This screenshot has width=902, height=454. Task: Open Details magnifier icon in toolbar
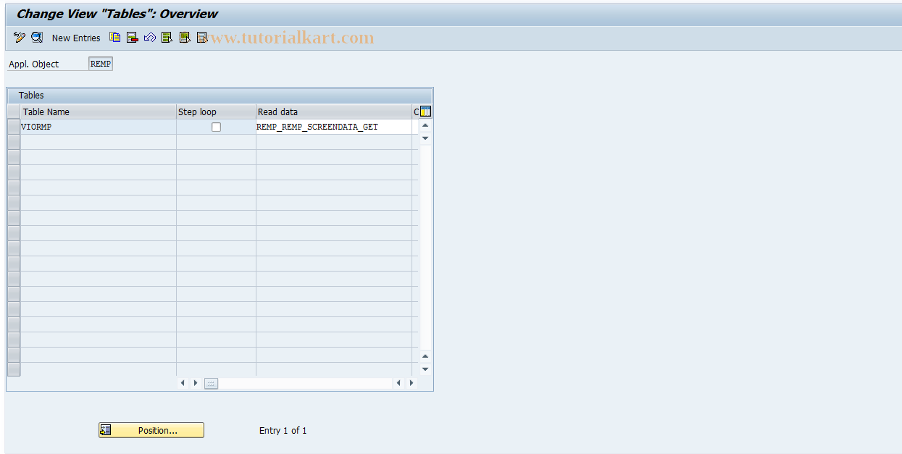click(x=37, y=38)
